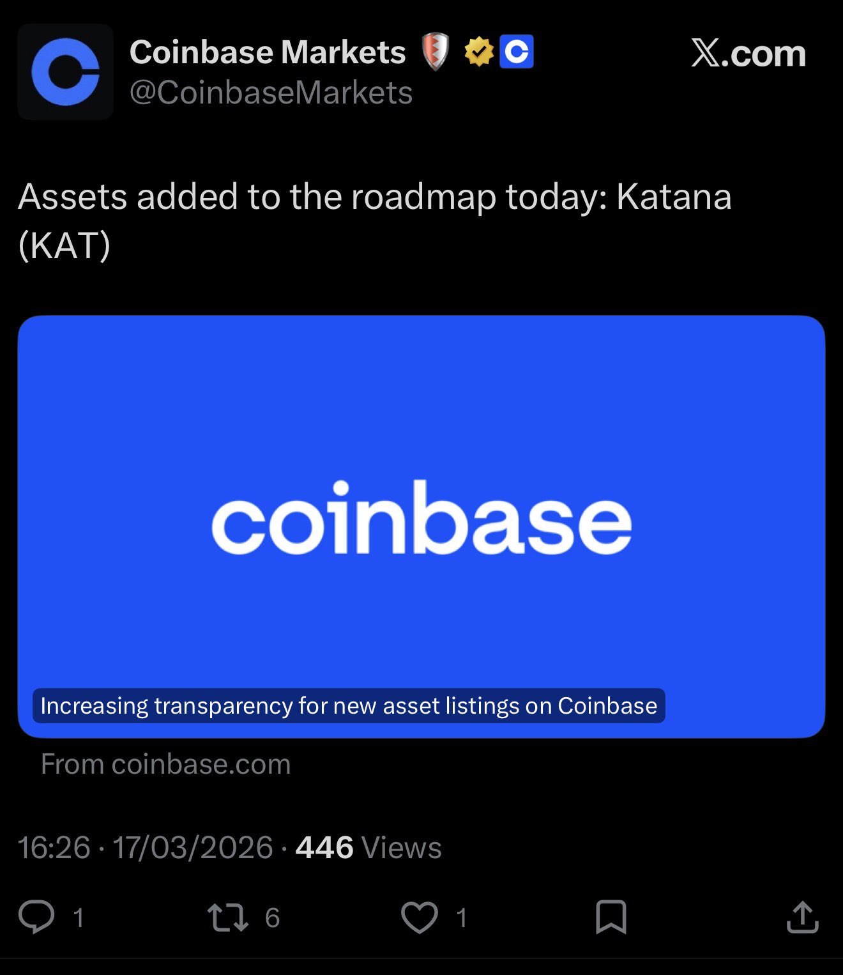The width and height of the screenshot is (843, 975).
Task: Like the tweet with the heart icon
Action: [420, 917]
